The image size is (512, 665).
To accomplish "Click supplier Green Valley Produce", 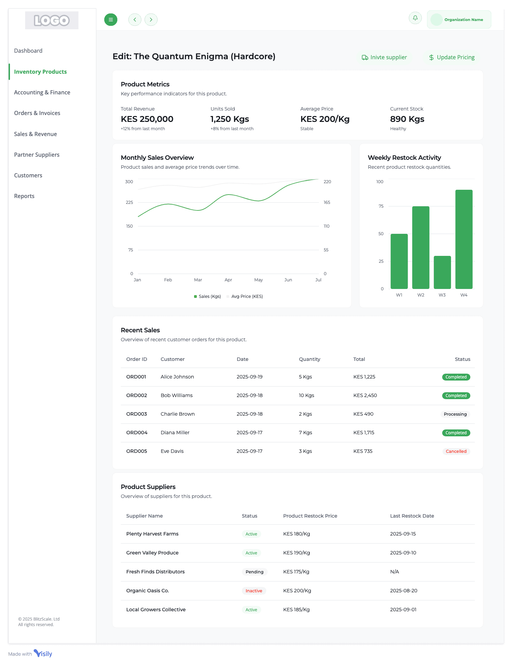I will tap(152, 553).
